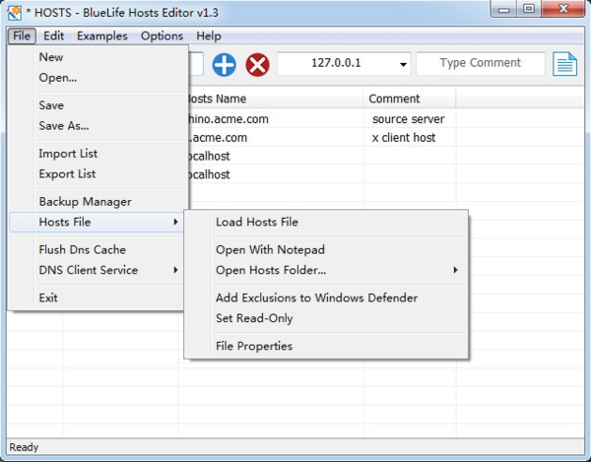Click the BlueLife Hosts Editor title bar icon

click(x=15, y=13)
